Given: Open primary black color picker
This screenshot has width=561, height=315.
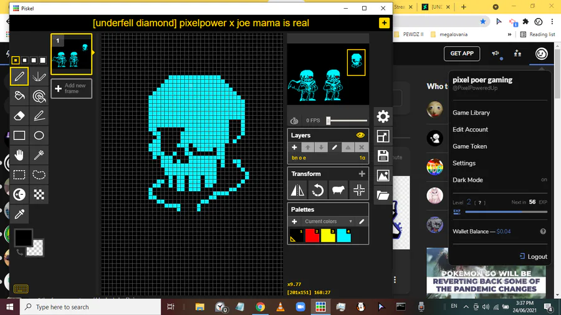Looking at the screenshot, I should (23, 238).
